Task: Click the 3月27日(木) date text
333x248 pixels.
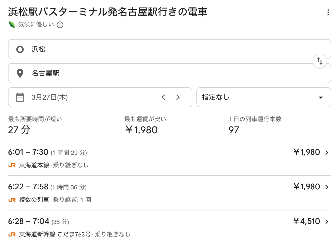Action: (x=50, y=97)
